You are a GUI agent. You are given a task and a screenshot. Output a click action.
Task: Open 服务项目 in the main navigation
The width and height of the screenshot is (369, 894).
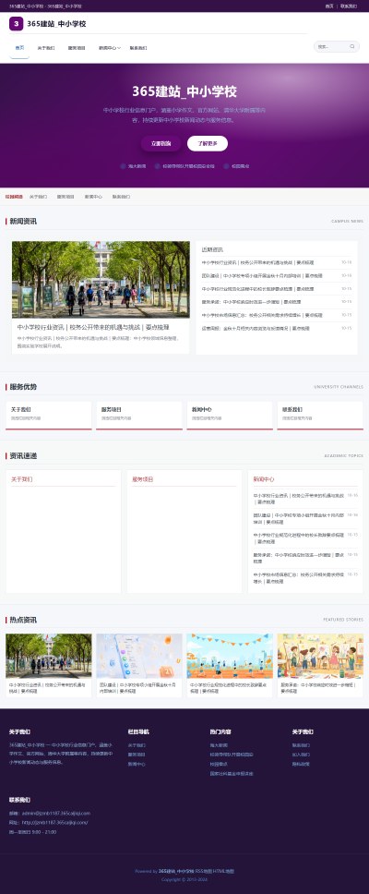77,48
